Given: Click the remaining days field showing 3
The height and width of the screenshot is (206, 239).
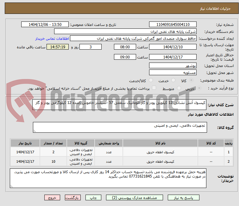Looking at the screenshot, I should tap(91, 47).
